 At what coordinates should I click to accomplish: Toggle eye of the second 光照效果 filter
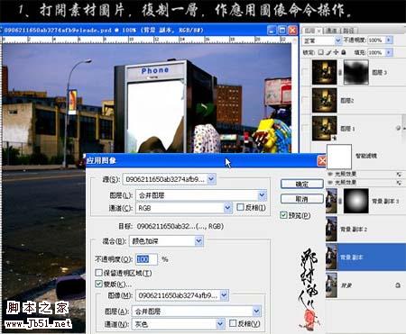(x=330, y=183)
